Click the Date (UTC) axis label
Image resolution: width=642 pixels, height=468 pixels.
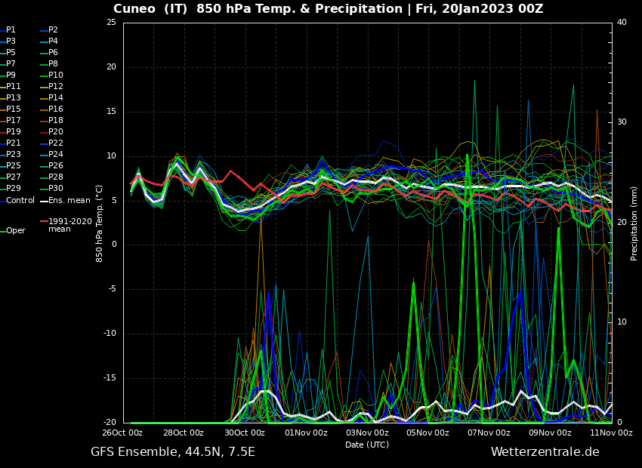(367, 445)
